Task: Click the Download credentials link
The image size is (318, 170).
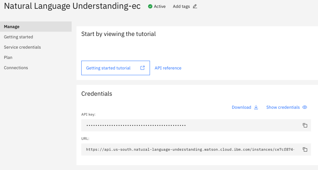Action: point(241,107)
